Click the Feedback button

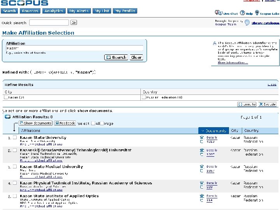pos(65,123)
